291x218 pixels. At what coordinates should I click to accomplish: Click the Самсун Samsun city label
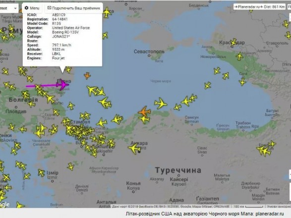(x=192, y=119)
